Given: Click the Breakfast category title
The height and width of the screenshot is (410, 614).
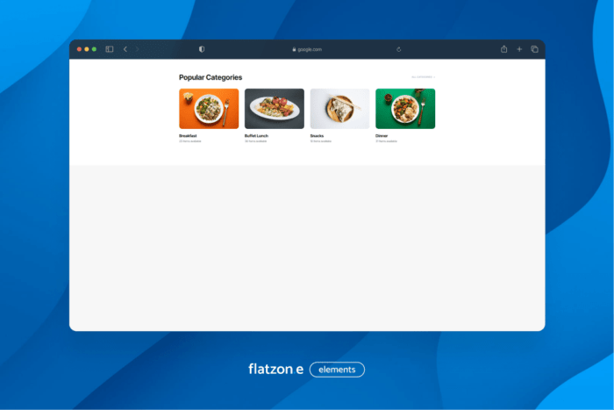Looking at the screenshot, I should 188,136.
